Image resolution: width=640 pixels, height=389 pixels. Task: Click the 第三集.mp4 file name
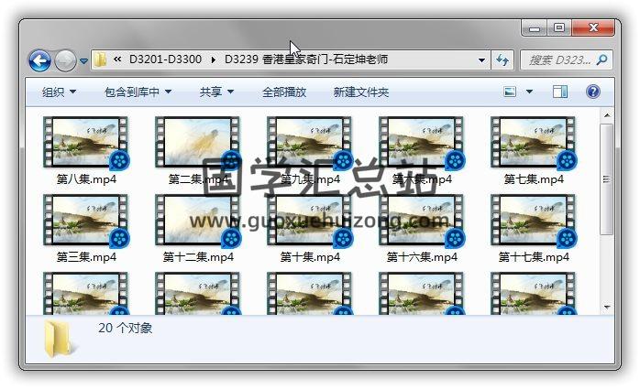click(86, 257)
